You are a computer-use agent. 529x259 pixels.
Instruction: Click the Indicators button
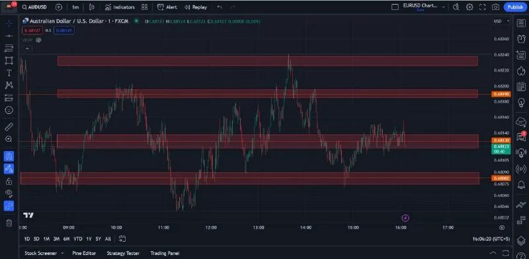click(120, 7)
